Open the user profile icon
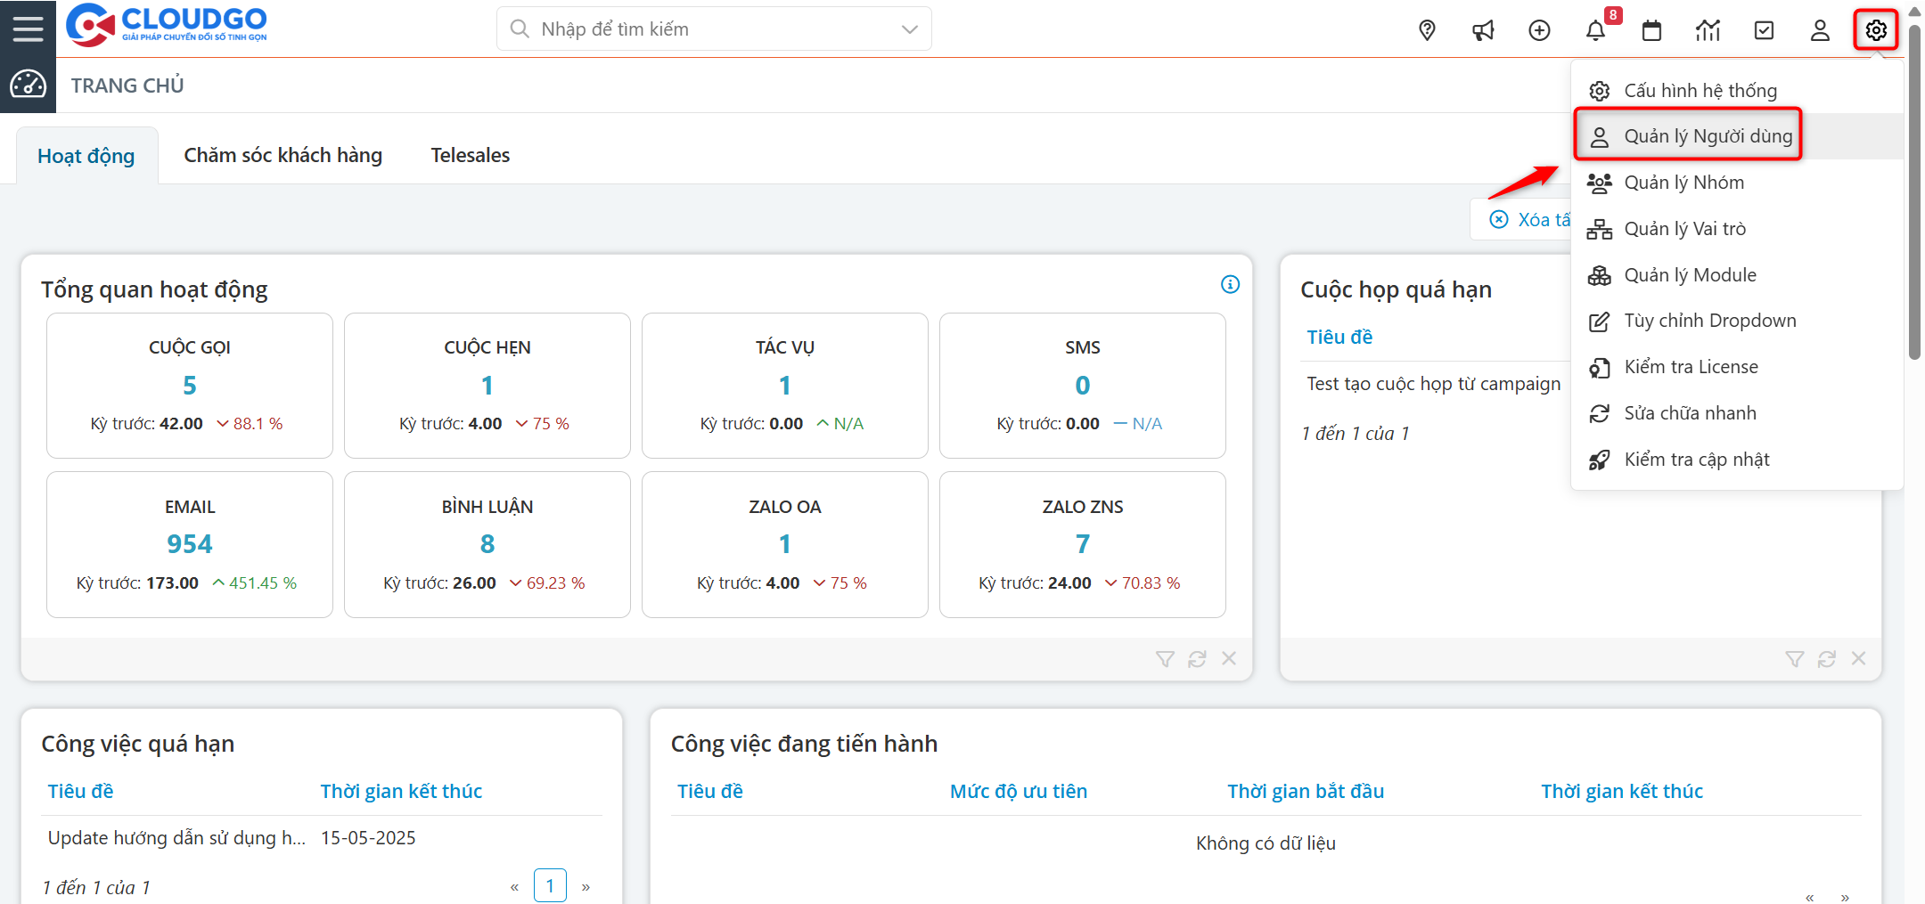1925x904 pixels. click(1820, 30)
